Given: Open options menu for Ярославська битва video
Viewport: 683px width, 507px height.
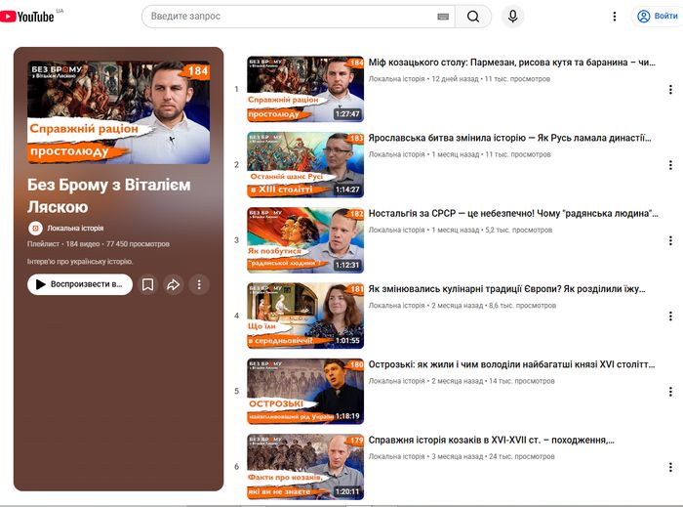Looking at the screenshot, I should [670, 165].
